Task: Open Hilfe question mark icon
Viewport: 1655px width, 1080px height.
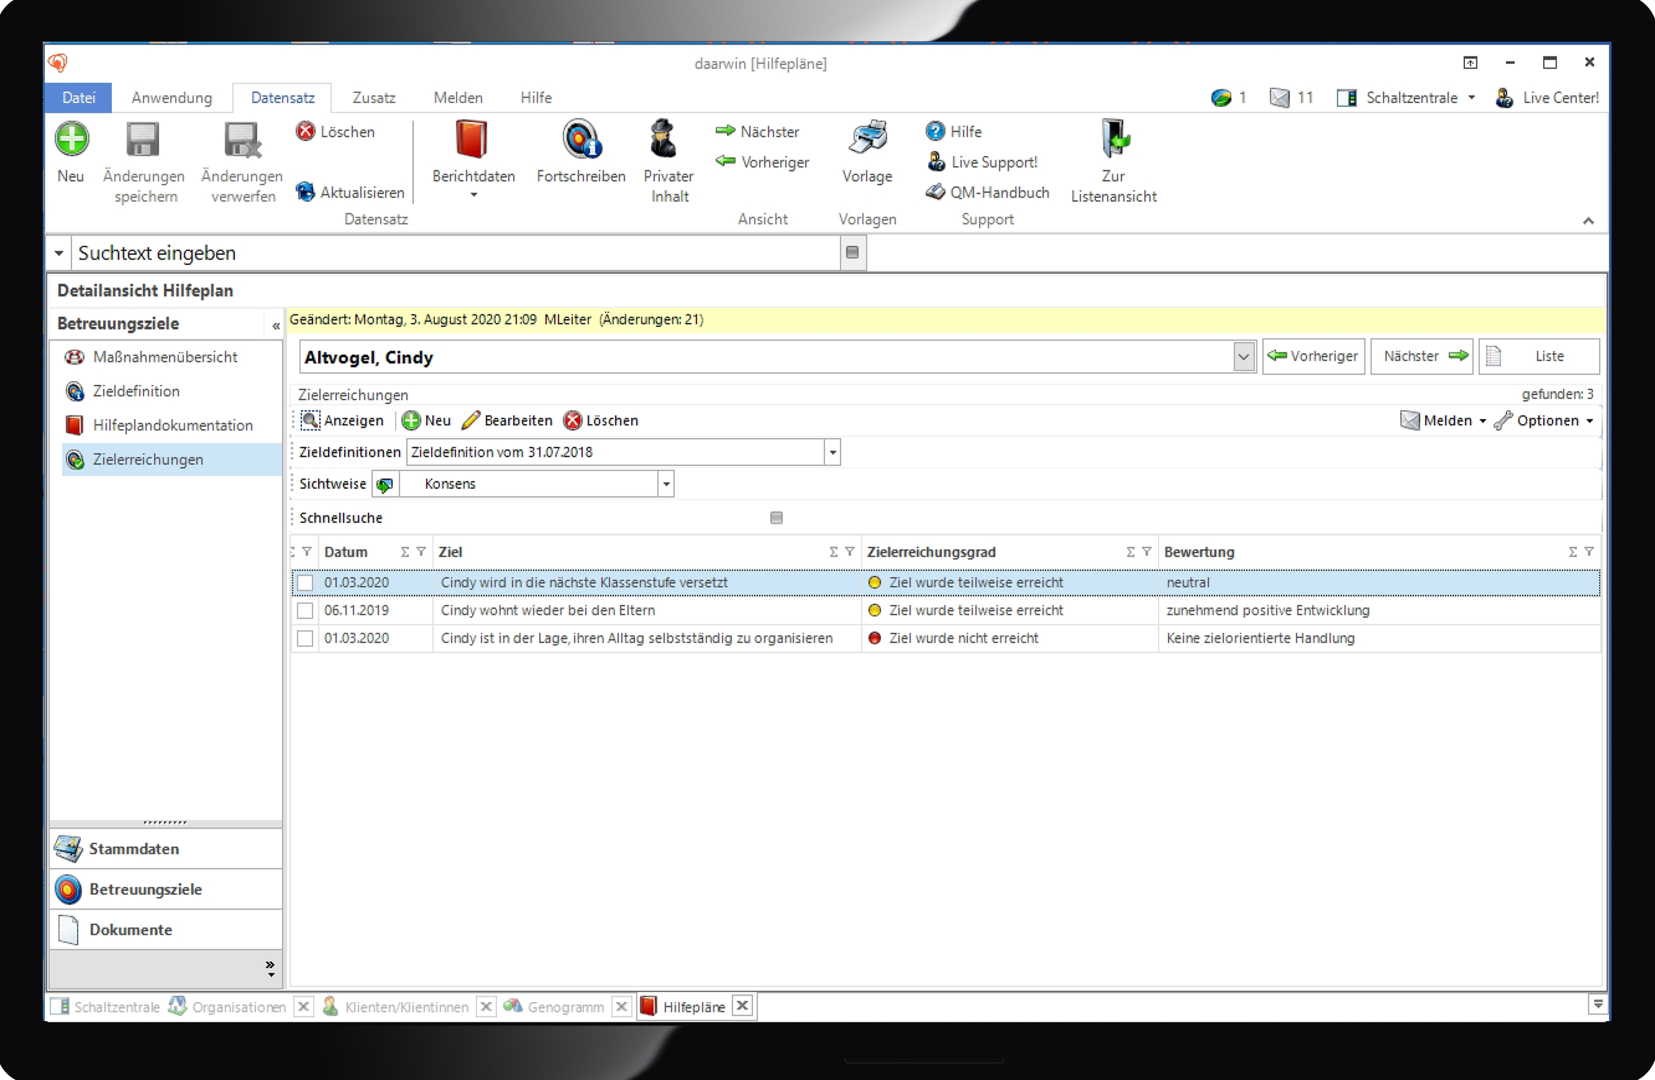Action: click(x=935, y=132)
